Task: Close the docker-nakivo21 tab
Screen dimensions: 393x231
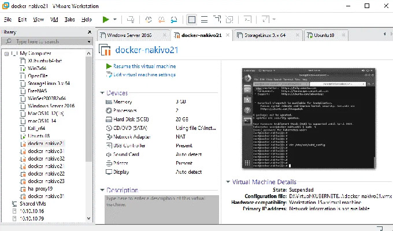Action: (x=228, y=35)
